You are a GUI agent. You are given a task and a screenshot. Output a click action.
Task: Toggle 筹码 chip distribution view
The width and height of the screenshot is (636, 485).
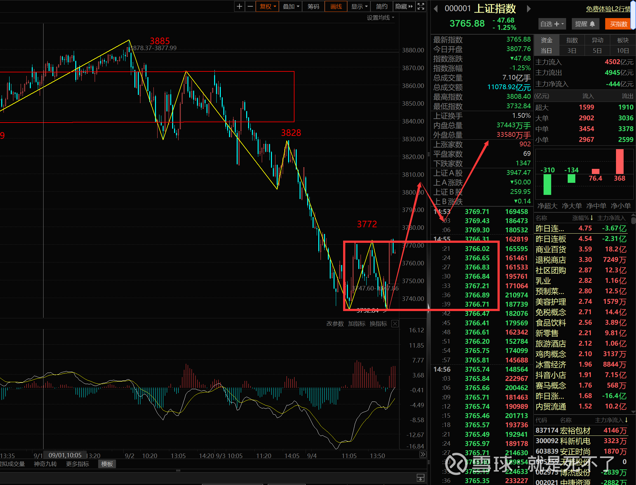click(313, 6)
